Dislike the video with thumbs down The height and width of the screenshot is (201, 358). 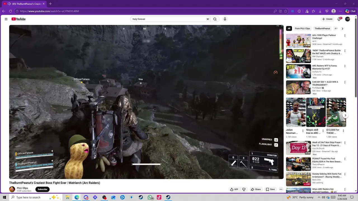click(x=244, y=189)
